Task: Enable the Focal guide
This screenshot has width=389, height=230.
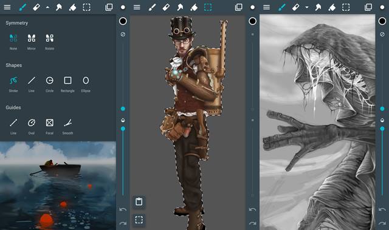Action: pyautogui.click(x=50, y=126)
